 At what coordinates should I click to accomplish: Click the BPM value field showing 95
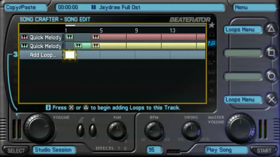pos(154,150)
